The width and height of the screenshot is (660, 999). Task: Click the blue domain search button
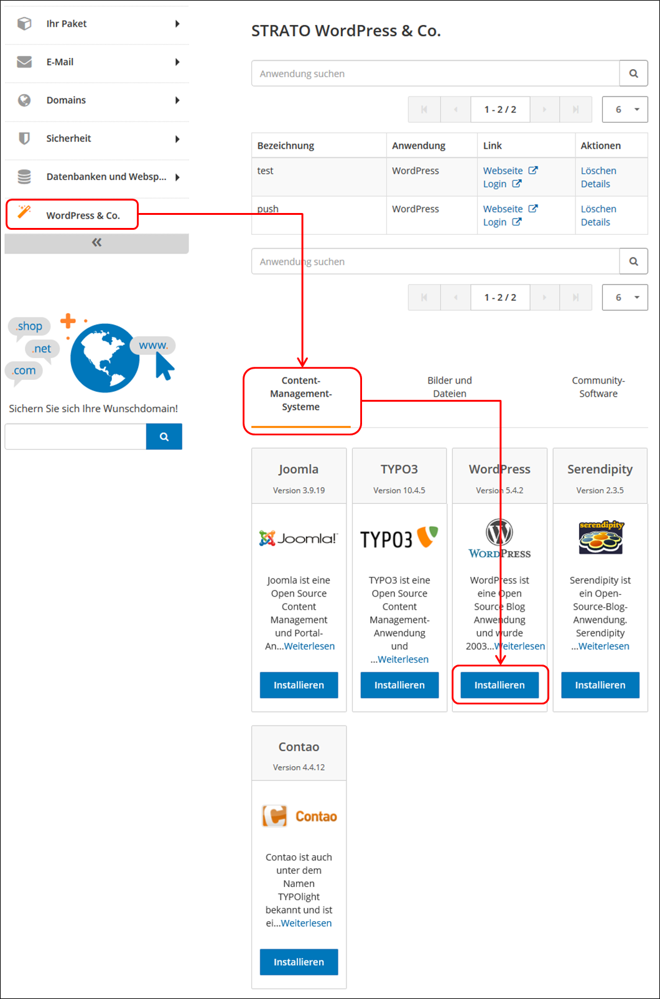coord(164,437)
